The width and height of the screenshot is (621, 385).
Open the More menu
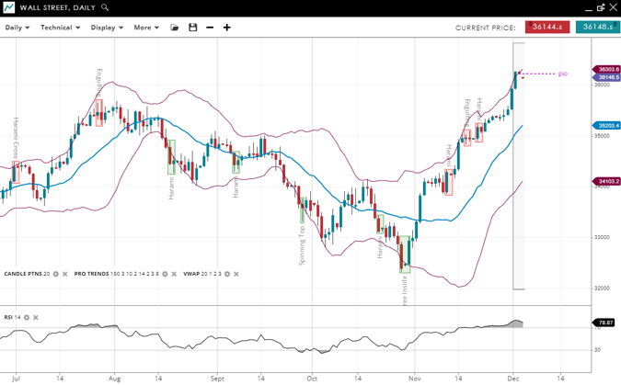click(146, 28)
